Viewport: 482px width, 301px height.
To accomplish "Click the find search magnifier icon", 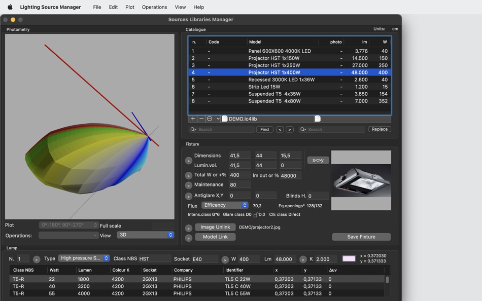I will coord(193,129).
